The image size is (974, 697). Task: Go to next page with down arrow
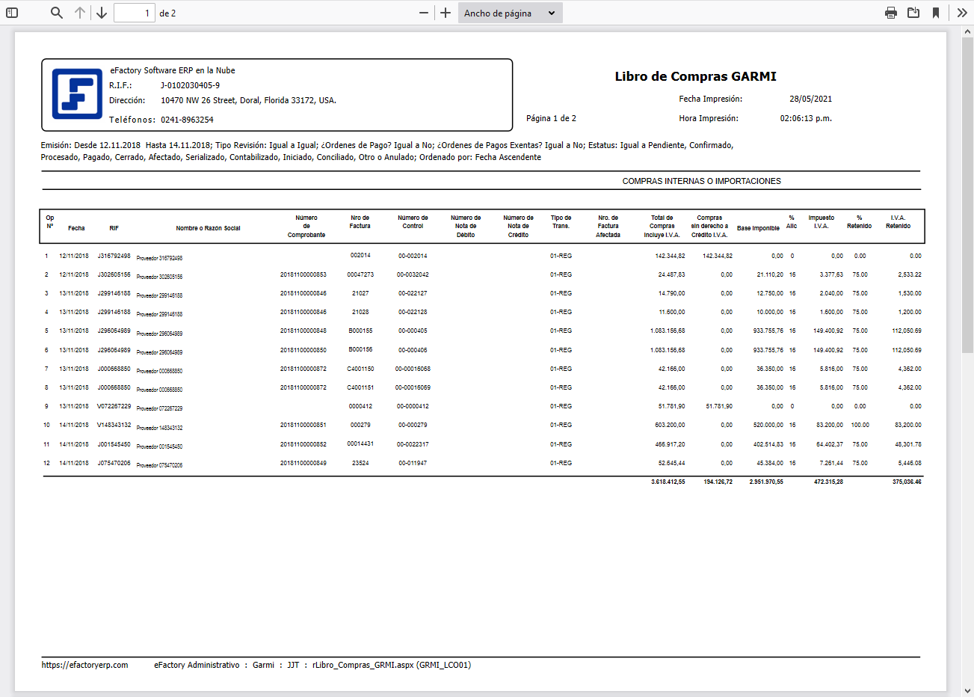[x=102, y=13]
